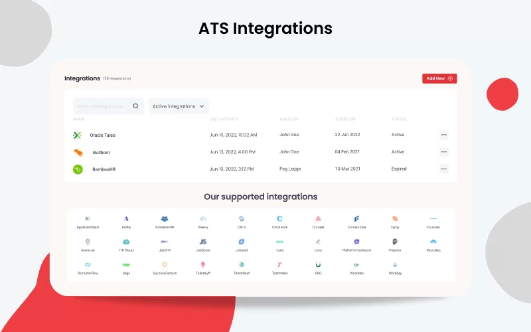Click the date 22 Jan 2022

(347, 135)
